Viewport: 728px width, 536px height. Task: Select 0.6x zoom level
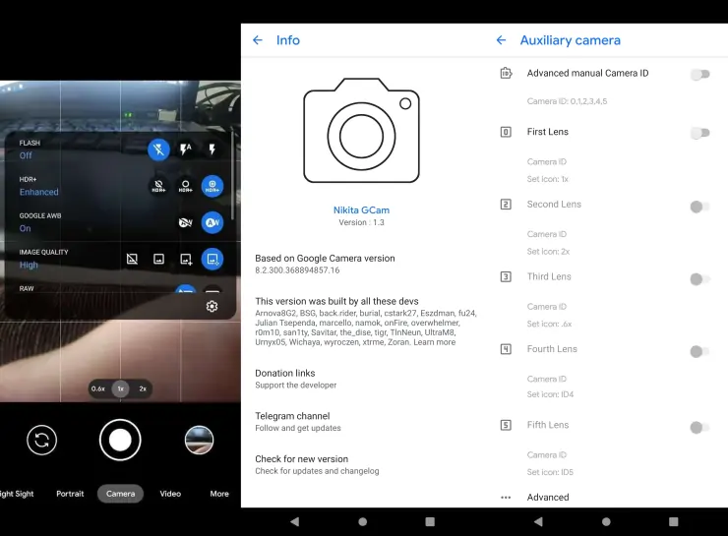point(98,388)
